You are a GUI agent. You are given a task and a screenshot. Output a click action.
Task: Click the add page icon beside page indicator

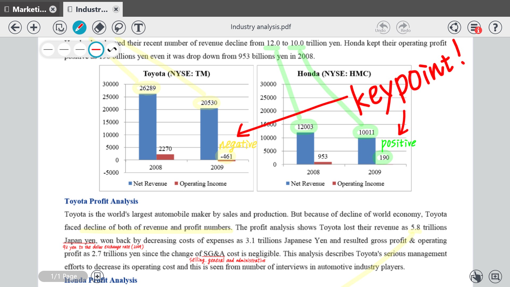pyautogui.click(x=97, y=276)
